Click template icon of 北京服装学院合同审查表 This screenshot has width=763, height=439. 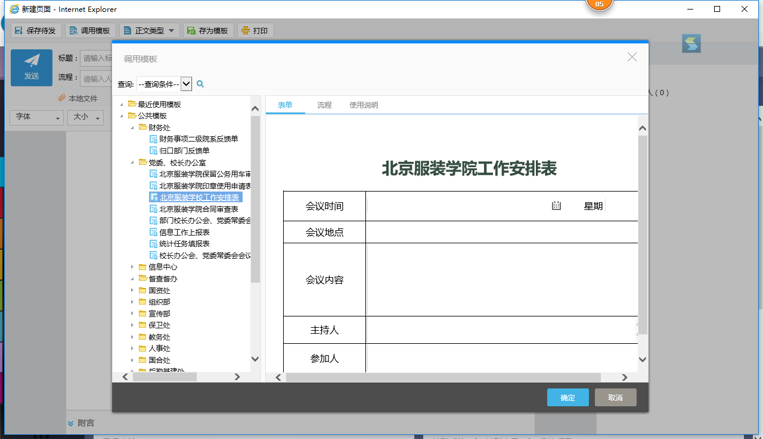coord(153,209)
